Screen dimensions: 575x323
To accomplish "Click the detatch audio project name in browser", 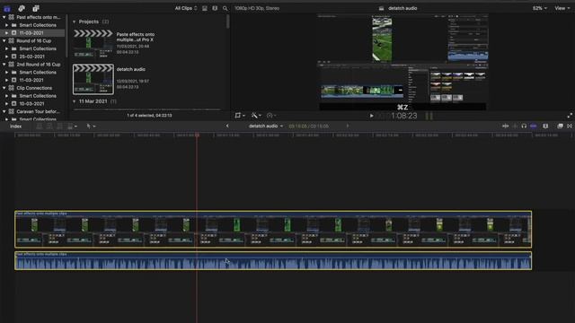I will (x=131, y=69).
